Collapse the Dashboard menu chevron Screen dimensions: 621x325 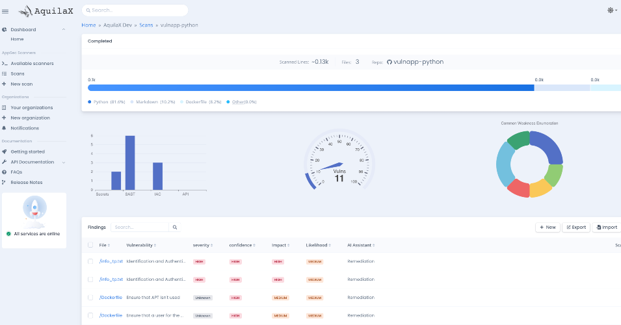(64, 30)
